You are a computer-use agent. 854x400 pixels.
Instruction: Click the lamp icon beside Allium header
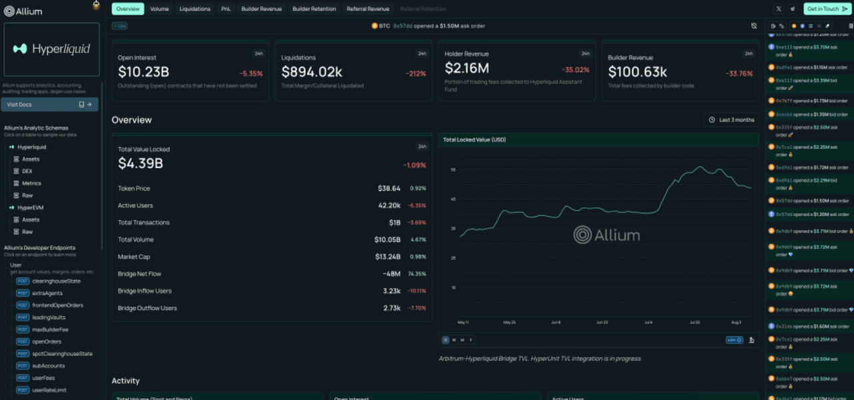pyautogui.click(x=96, y=5)
